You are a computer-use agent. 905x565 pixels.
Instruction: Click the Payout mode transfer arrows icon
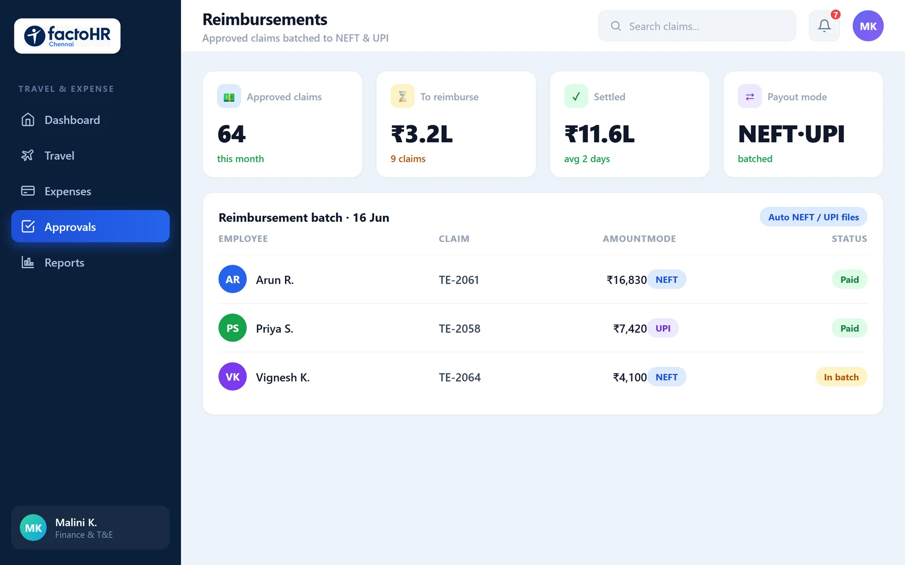750,97
